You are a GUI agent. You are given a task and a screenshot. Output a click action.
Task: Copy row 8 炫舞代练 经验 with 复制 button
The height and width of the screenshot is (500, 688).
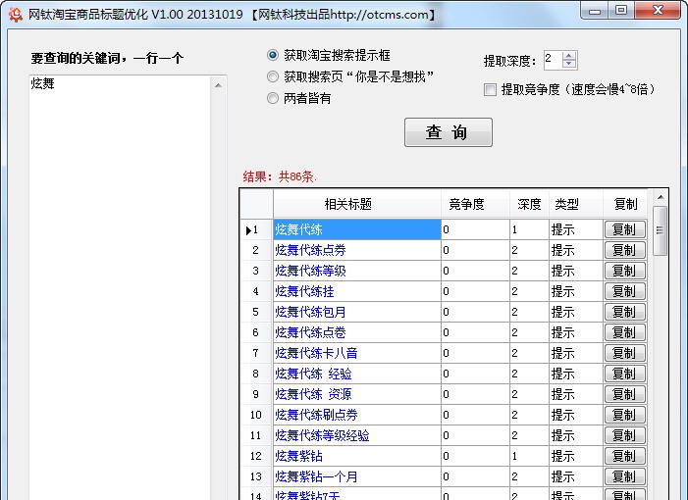tap(625, 374)
